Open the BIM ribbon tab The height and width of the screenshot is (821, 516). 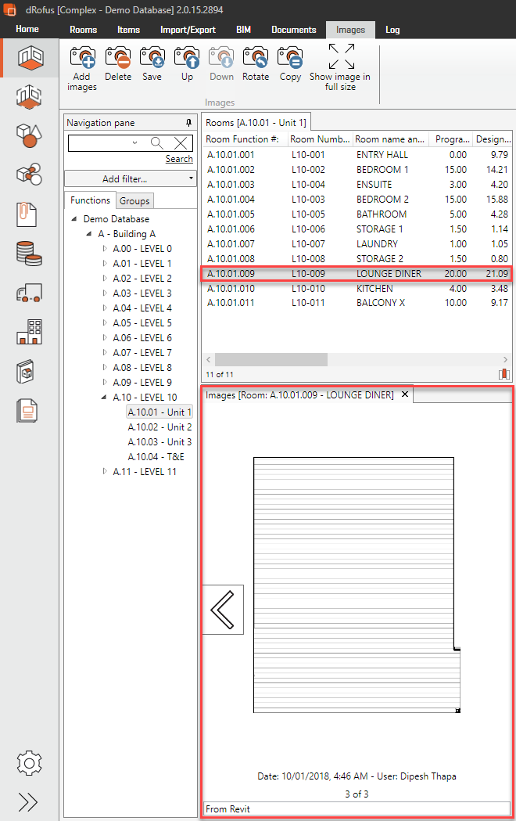[x=243, y=30]
